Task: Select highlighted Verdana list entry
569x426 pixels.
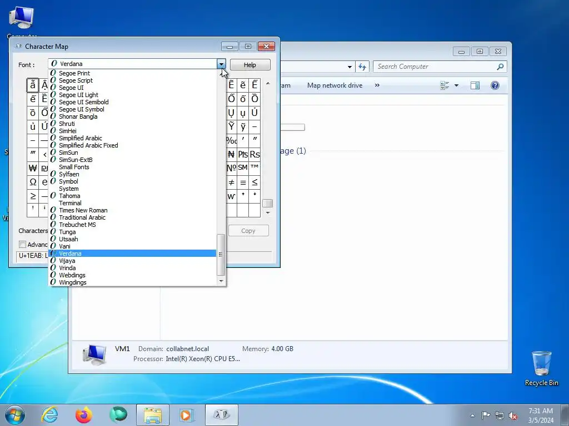Action: point(132,253)
